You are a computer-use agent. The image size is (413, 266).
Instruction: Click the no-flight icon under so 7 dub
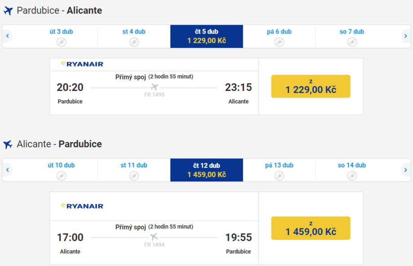pos(352,42)
